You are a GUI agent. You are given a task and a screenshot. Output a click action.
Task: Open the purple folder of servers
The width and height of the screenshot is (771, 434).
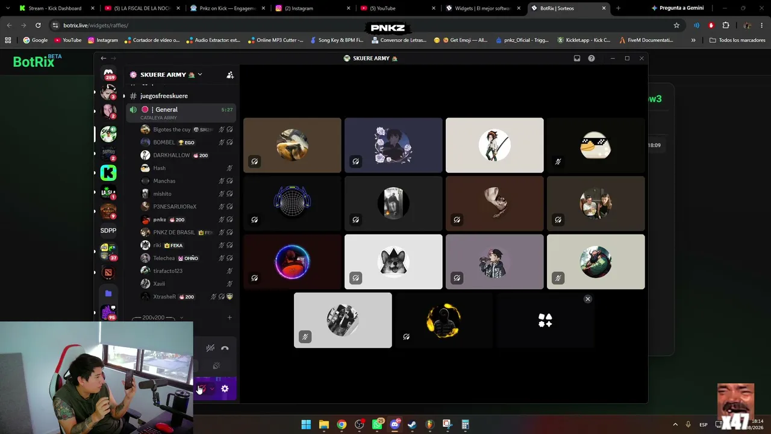pos(108,294)
